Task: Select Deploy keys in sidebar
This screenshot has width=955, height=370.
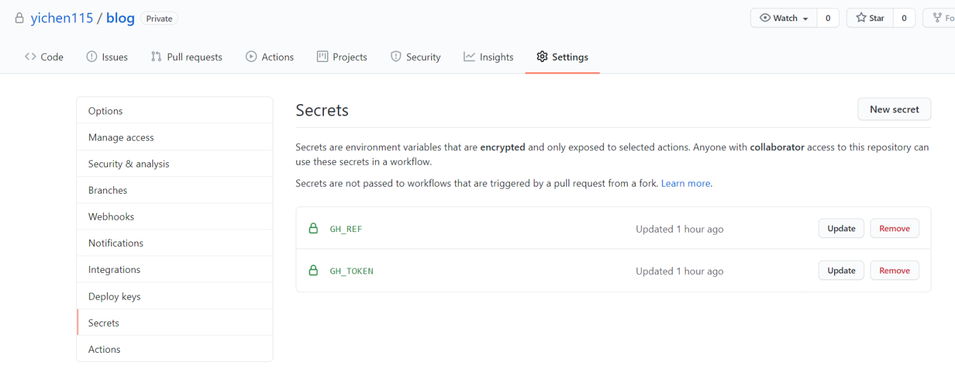Action: click(115, 297)
